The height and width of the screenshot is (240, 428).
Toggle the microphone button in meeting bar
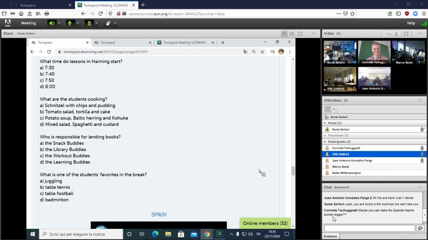tap(70, 23)
